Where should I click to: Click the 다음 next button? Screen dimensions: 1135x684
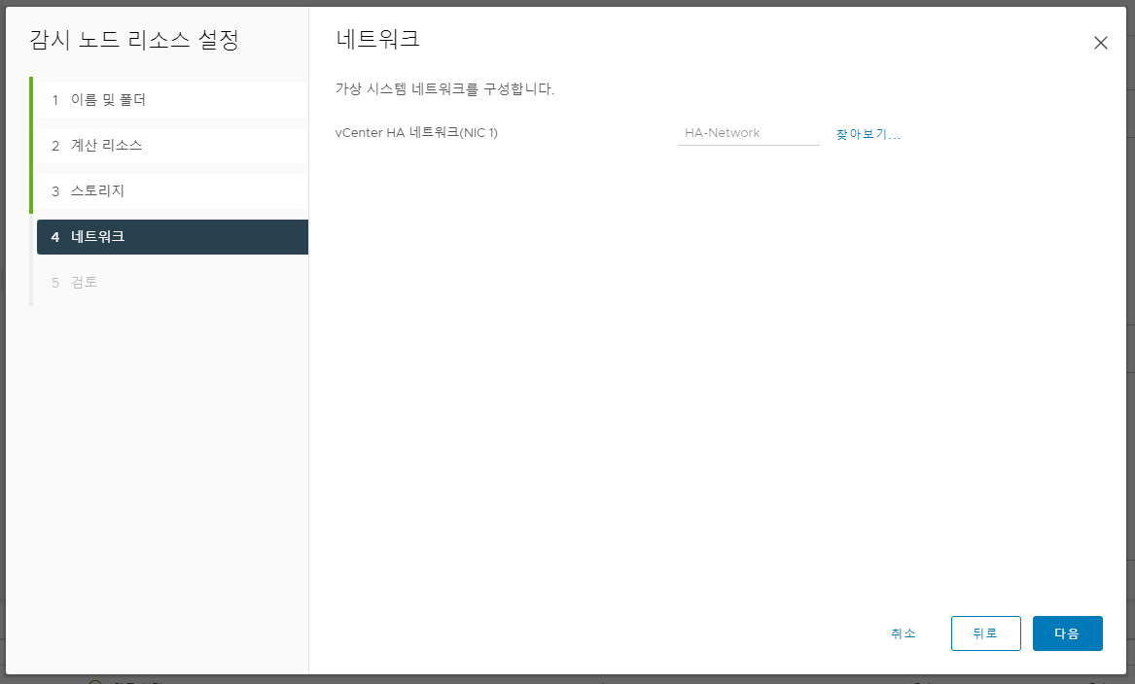tap(1067, 633)
